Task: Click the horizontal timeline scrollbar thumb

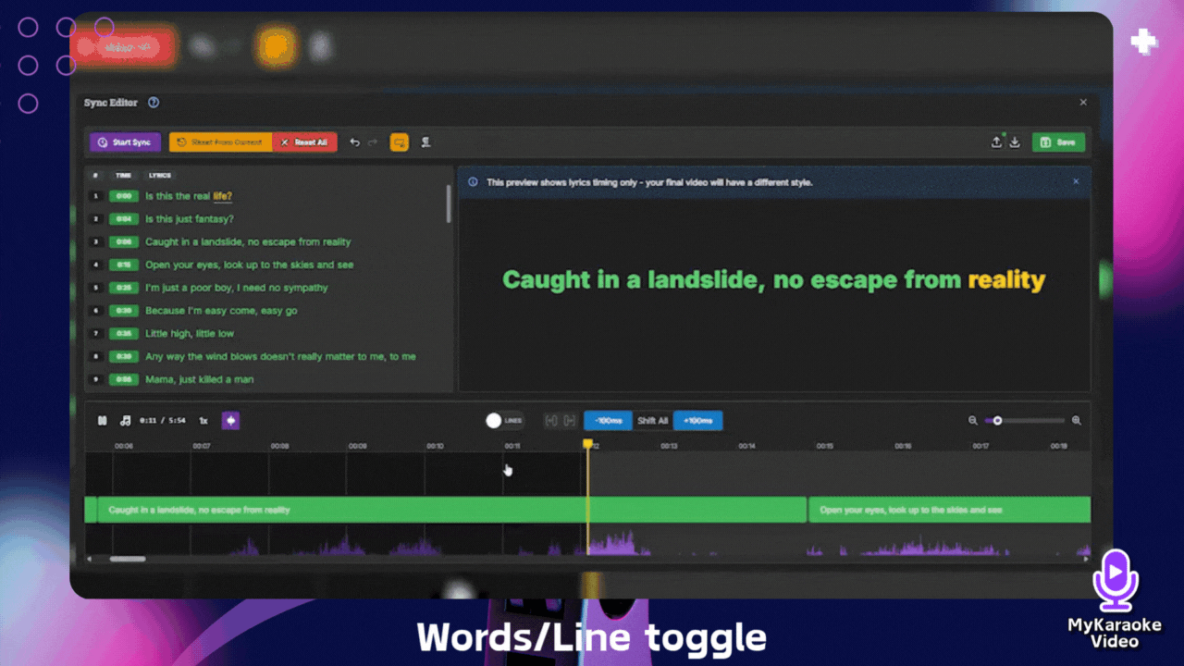Action: (x=128, y=559)
